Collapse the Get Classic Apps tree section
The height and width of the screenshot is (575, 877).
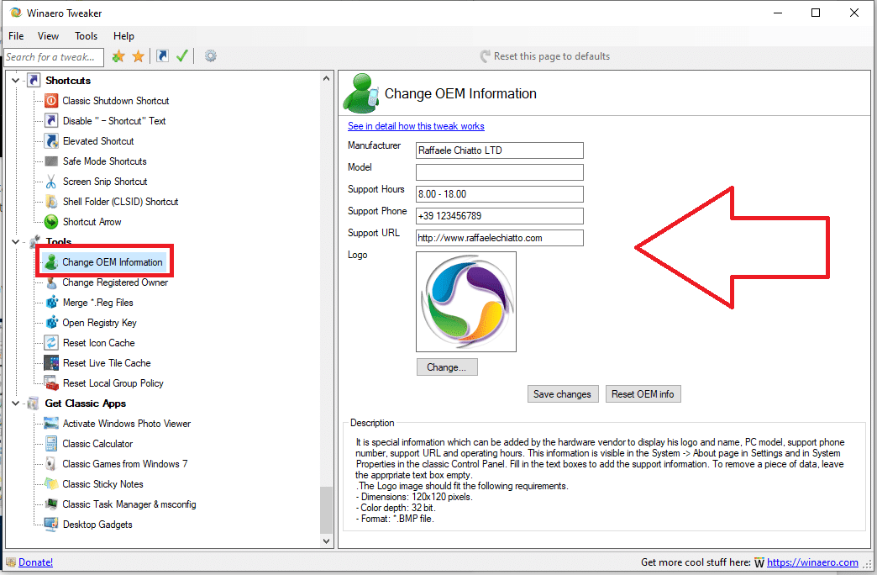pos(16,404)
